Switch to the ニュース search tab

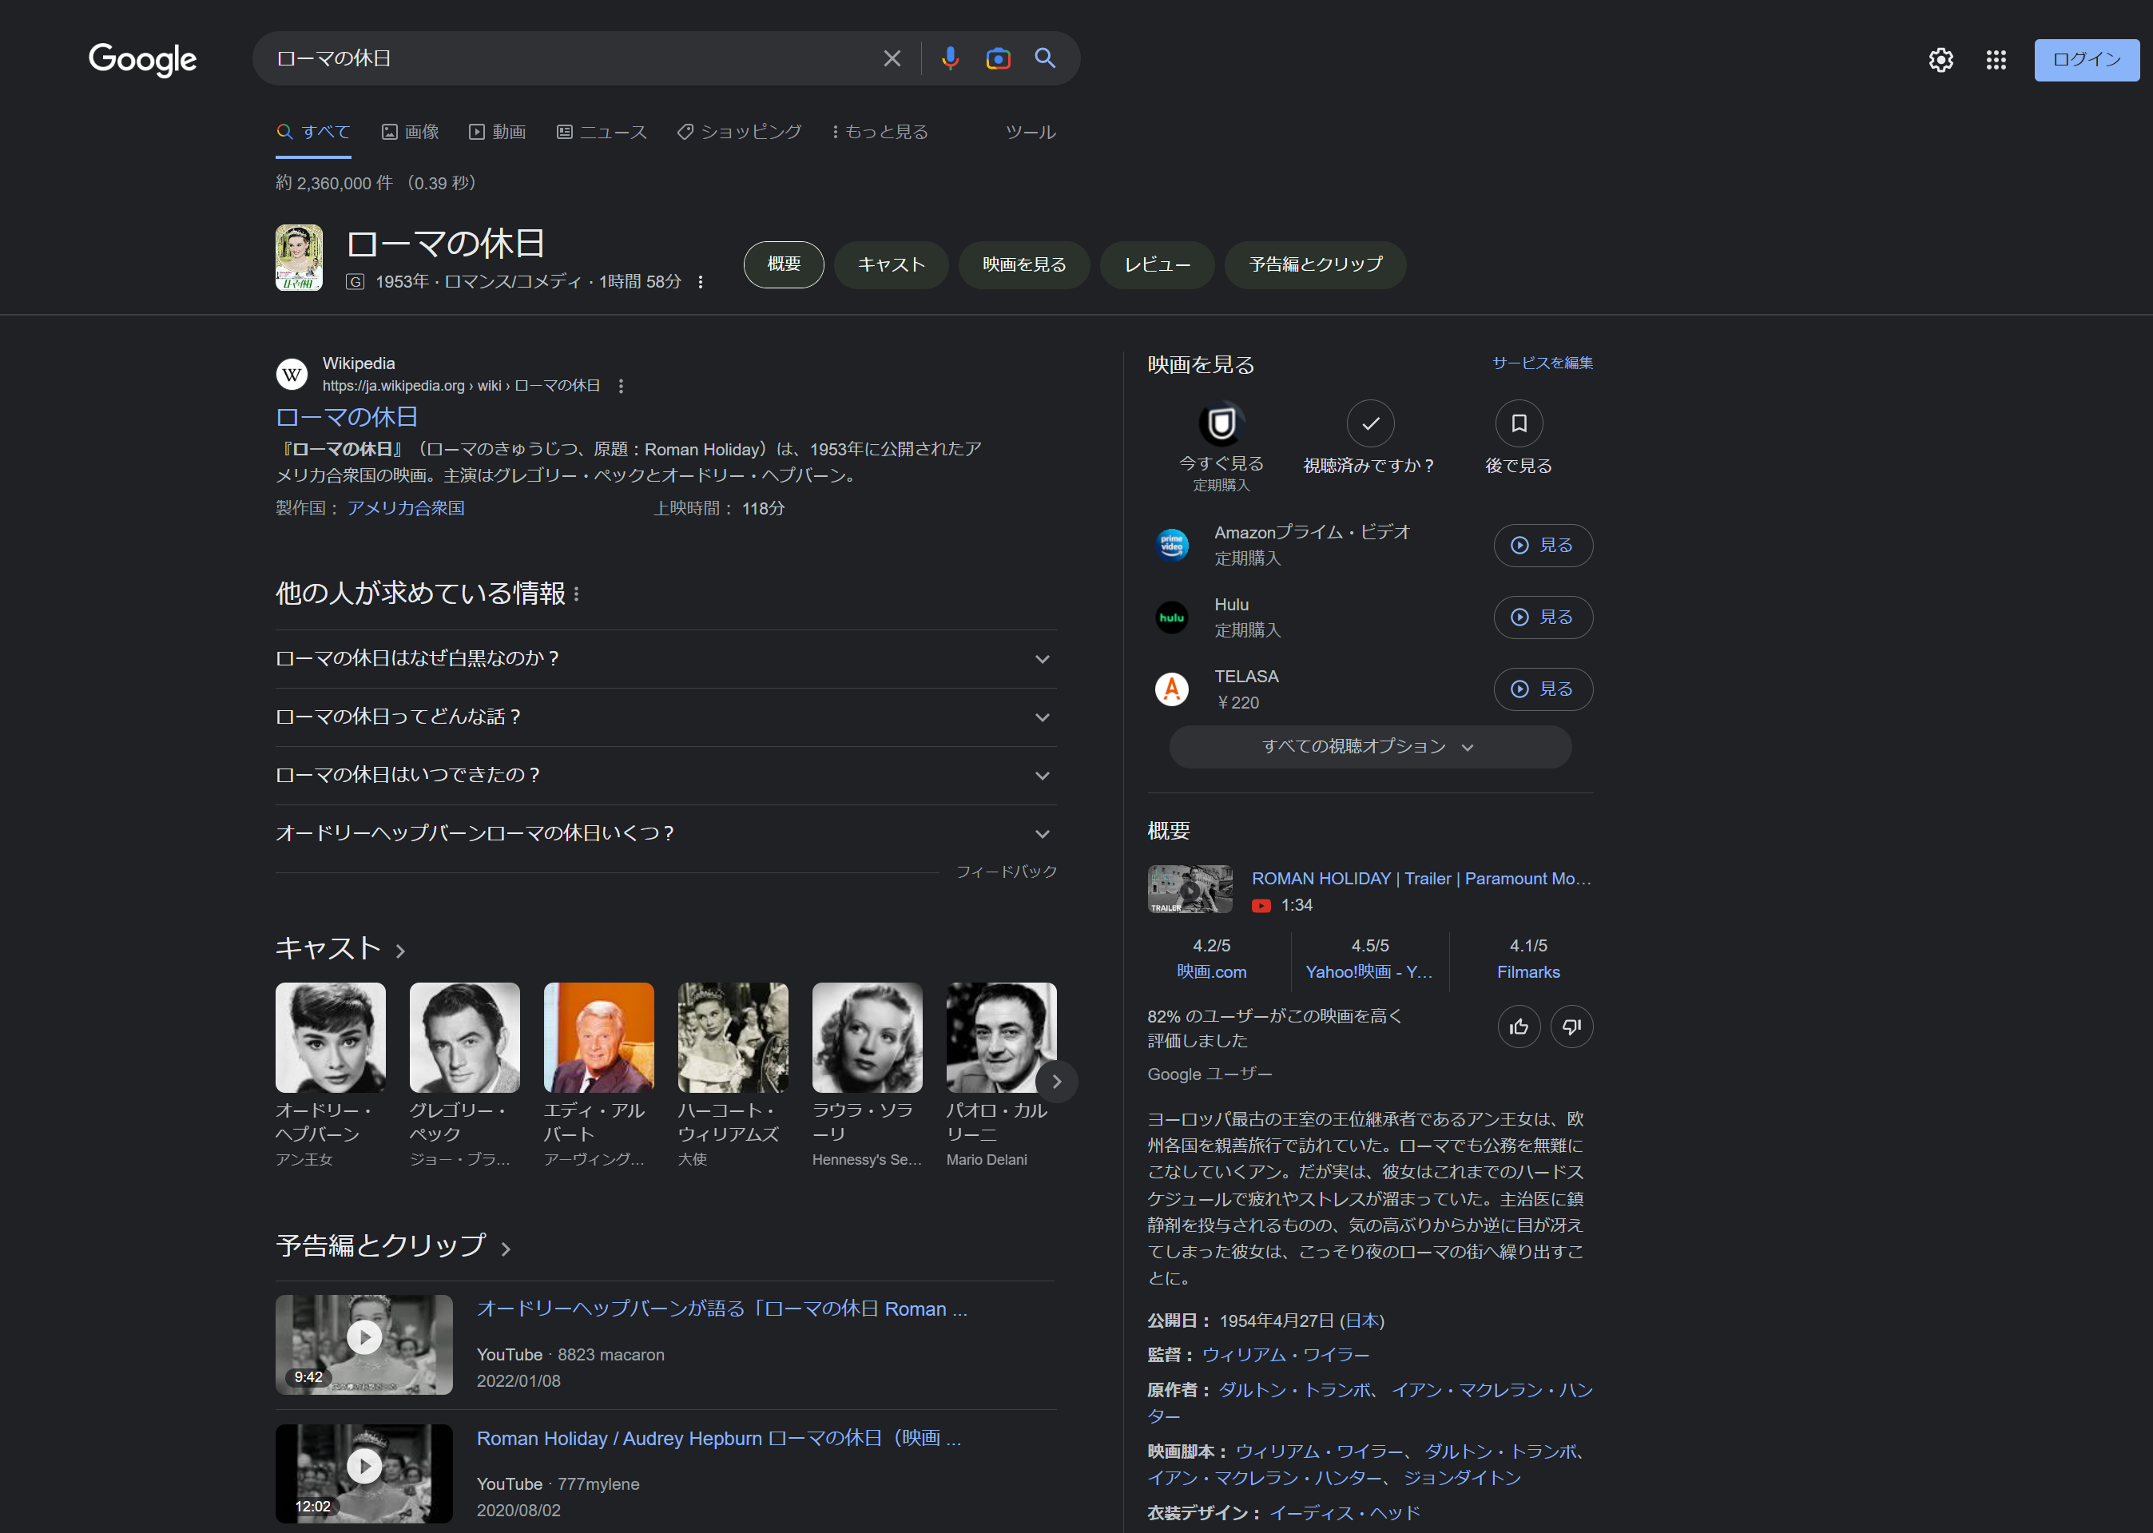[x=602, y=131]
